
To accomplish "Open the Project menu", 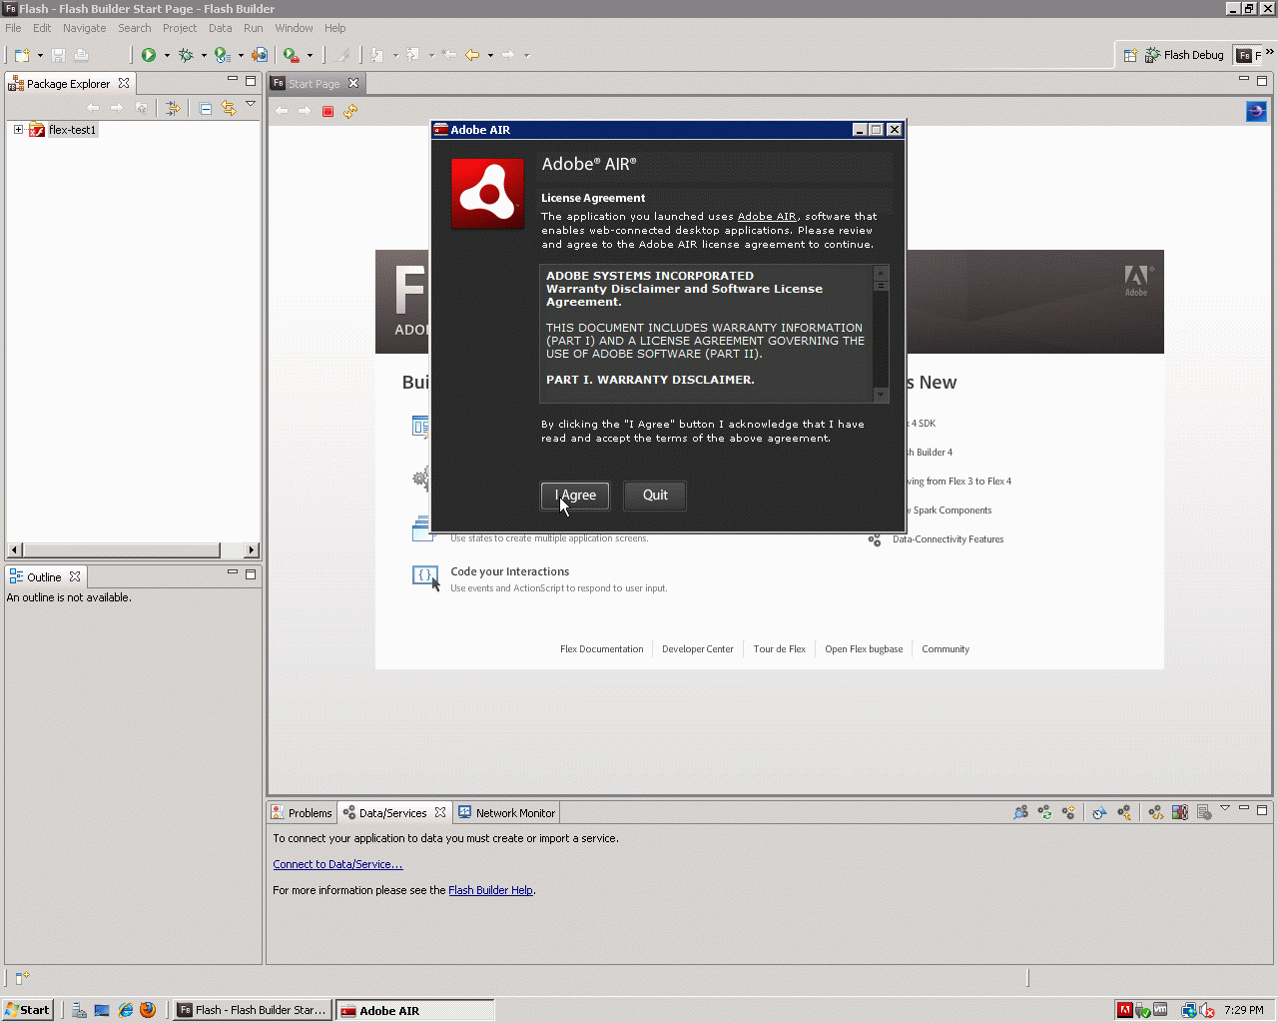I will click(180, 28).
